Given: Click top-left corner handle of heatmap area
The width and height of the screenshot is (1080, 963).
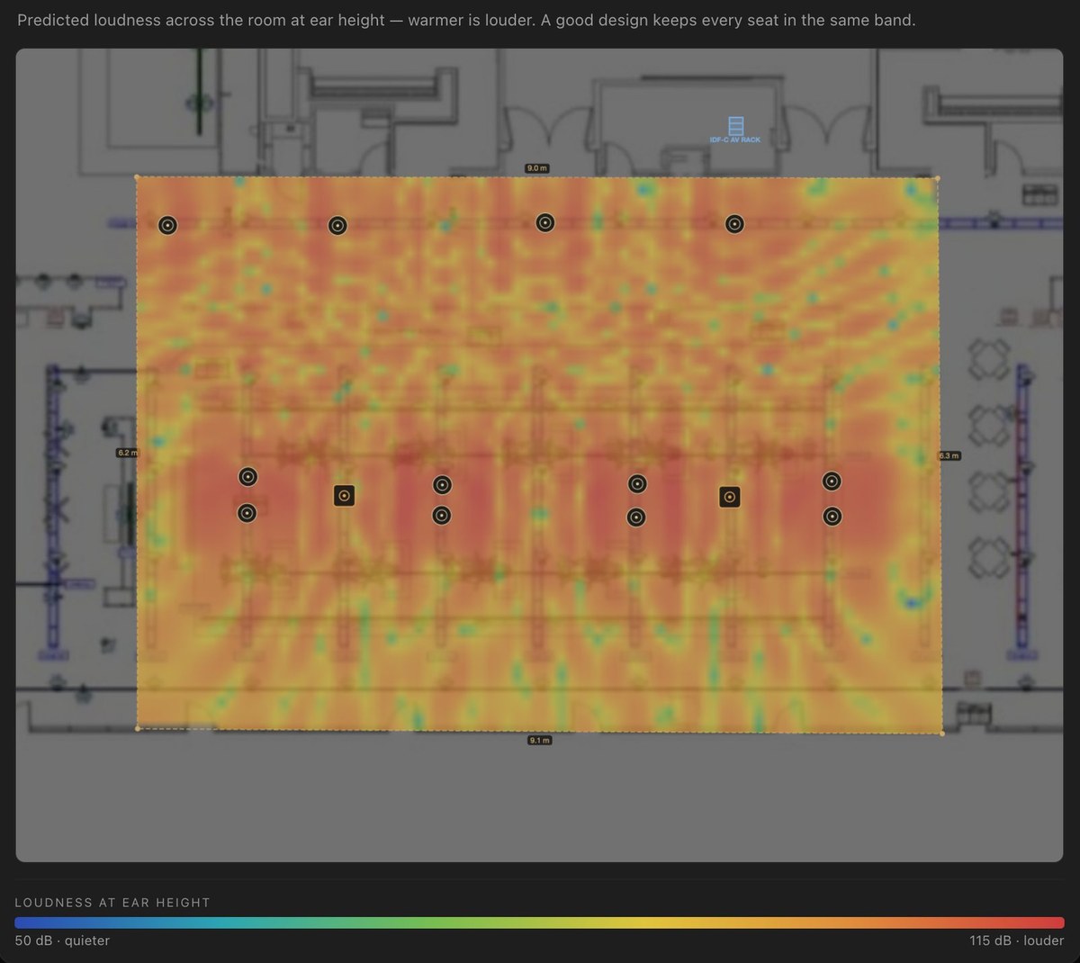Looking at the screenshot, I should point(137,177).
